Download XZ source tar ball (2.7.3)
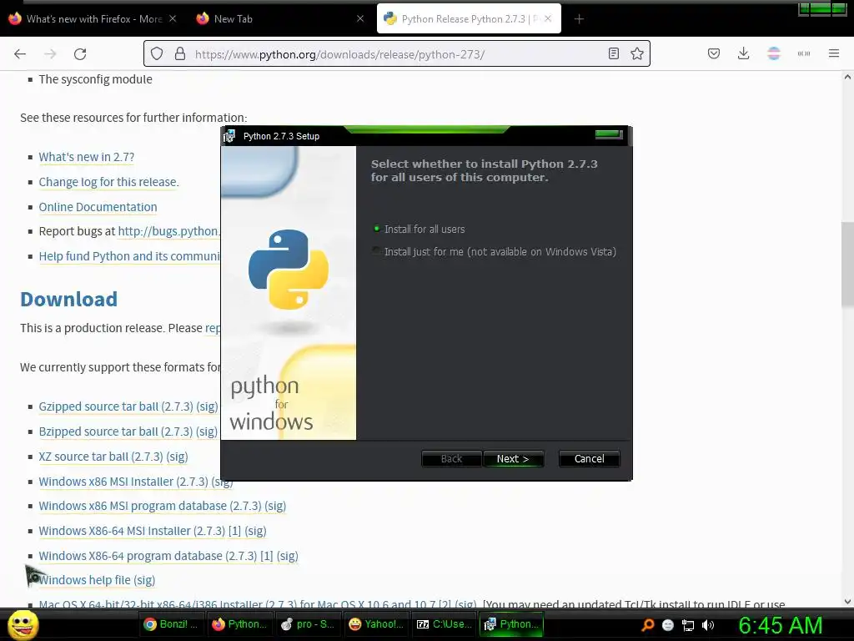 [101, 457]
